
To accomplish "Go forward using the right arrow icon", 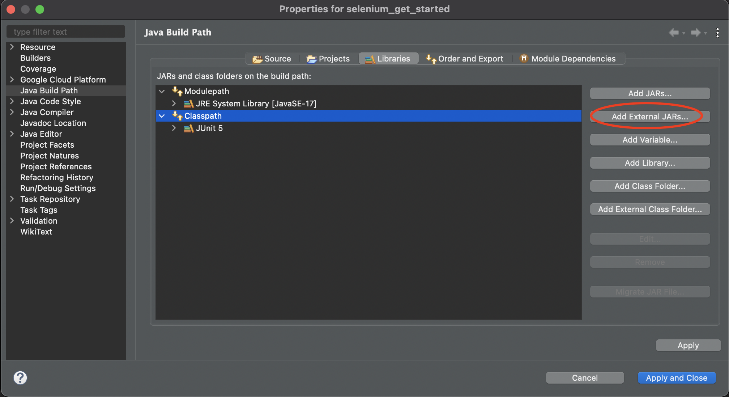I will click(696, 33).
